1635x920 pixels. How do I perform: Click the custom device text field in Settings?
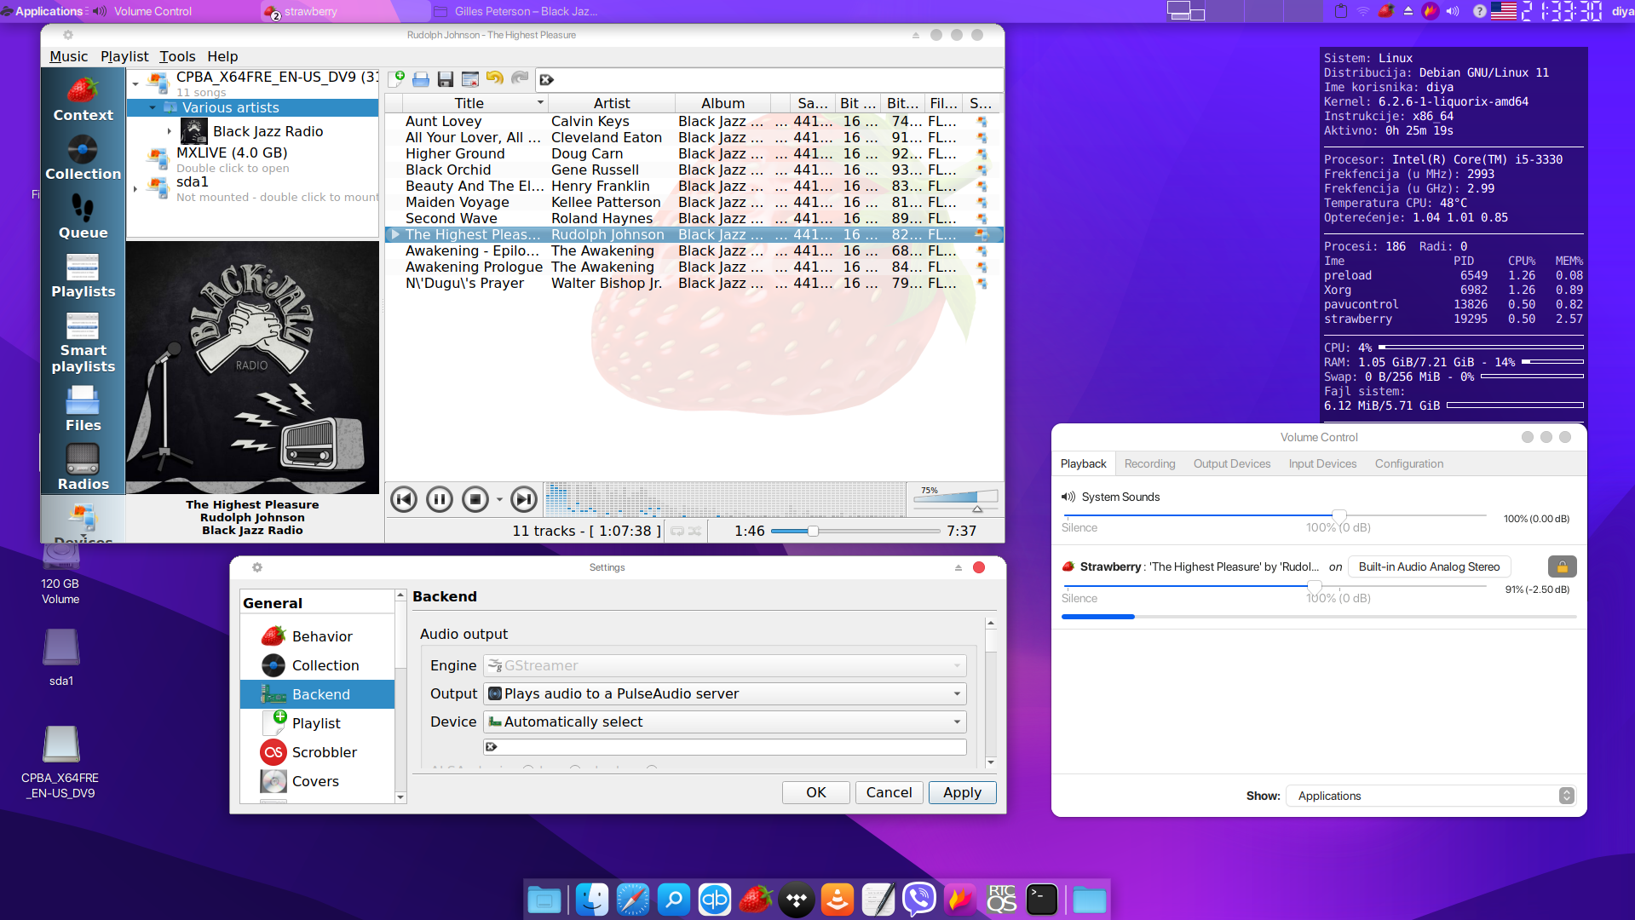pos(725,747)
